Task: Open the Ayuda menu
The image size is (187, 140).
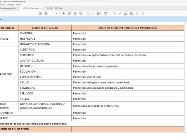Action: tap(19, 5)
